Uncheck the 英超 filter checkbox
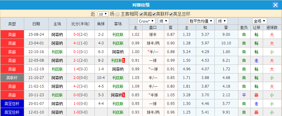Image resolution: width=282 pixels, height=116 pixels. (x=141, y=14)
